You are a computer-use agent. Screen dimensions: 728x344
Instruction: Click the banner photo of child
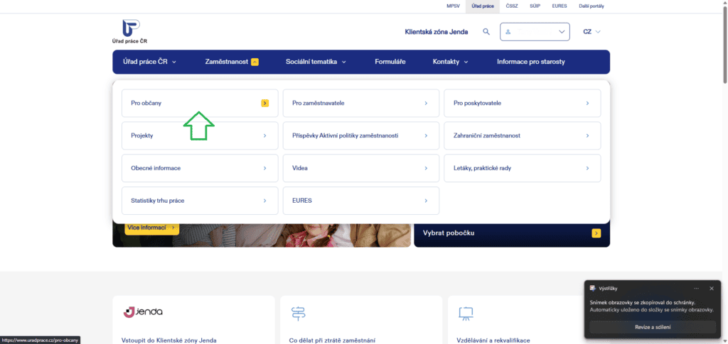pyautogui.click(x=262, y=235)
